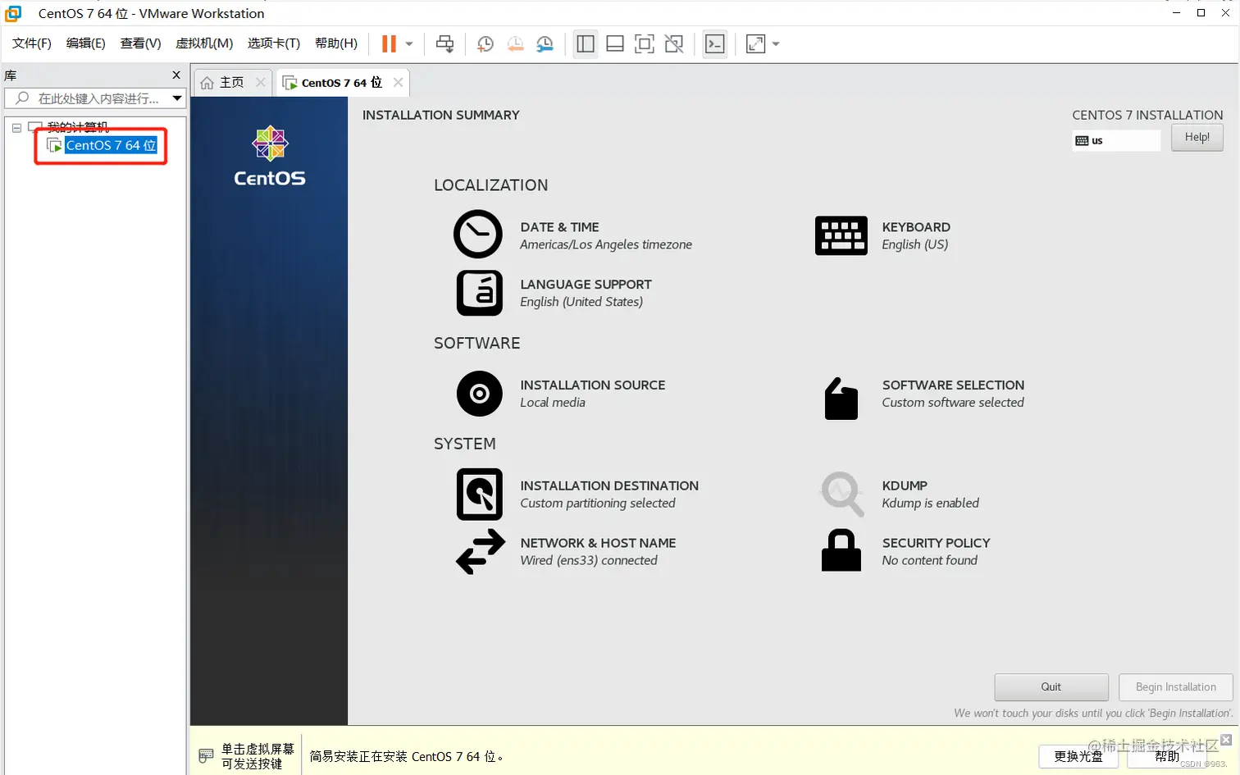Image resolution: width=1240 pixels, height=775 pixels.
Task: Click 'Wired (ens33) connected' status text
Action: [589, 561]
